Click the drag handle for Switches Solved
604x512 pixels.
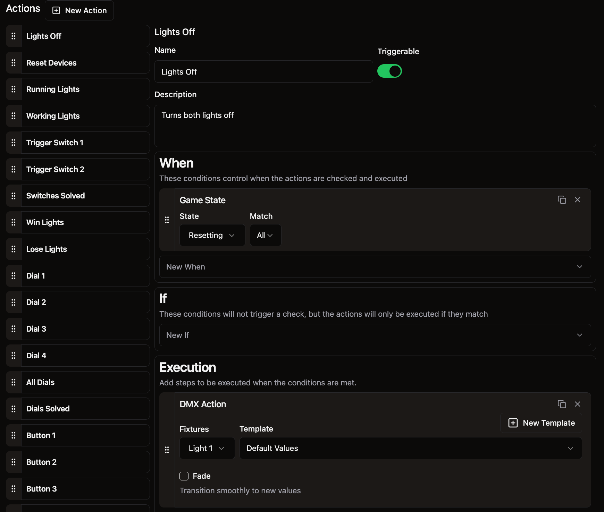(x=14, y=196)
